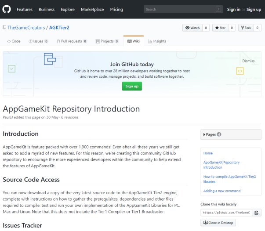The height and width of the screenshot is (231, 265).
Task: Click the Clone this wiki locally label
Action: (x=218, y=204)
